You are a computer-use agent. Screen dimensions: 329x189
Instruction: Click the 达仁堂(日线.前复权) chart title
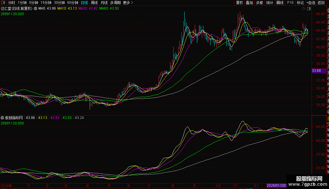(x=17, y=8)
